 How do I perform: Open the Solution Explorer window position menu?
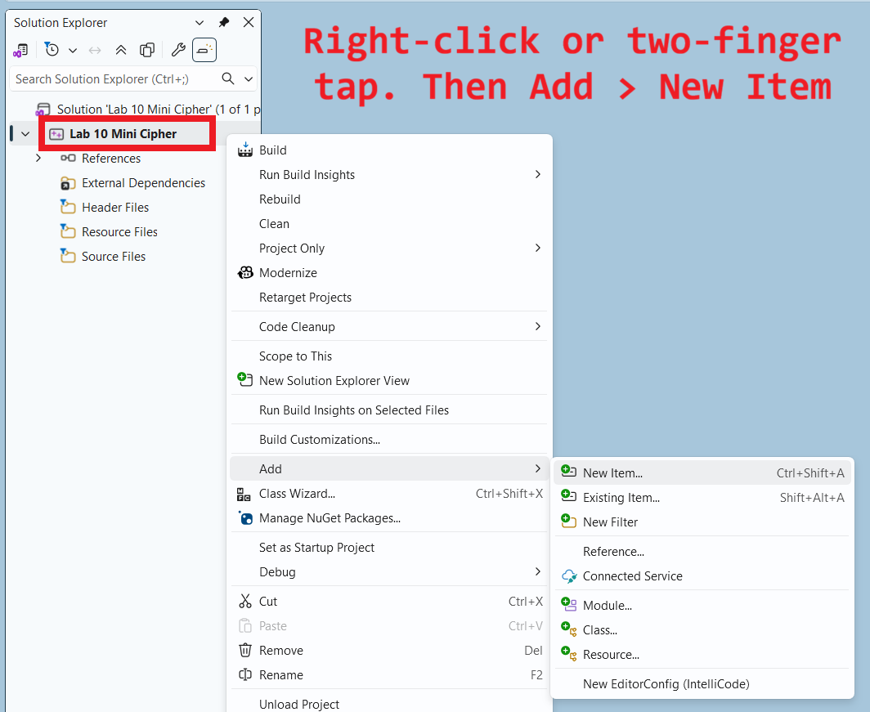click(x=200, y=23)
